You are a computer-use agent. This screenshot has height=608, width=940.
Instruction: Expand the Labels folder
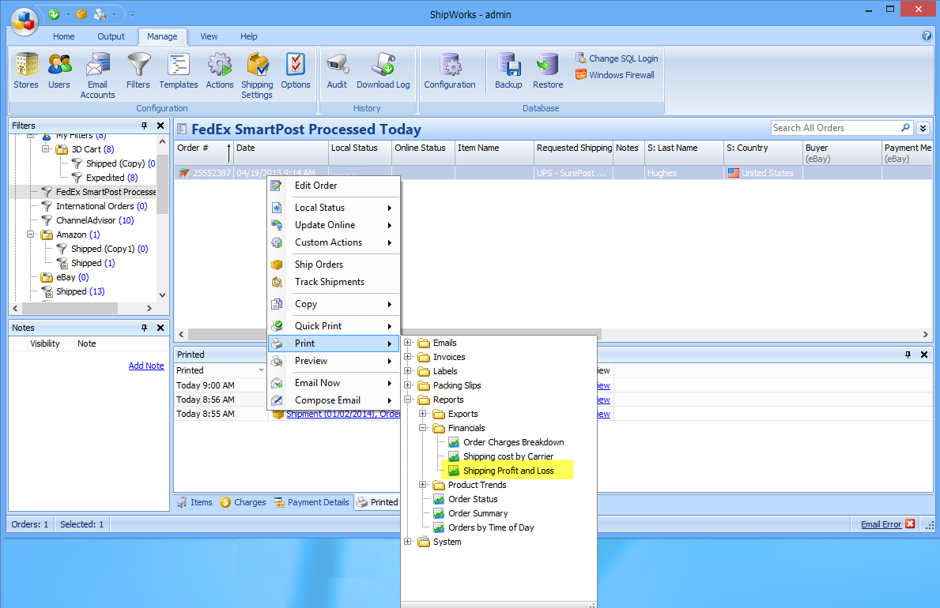point(408,371)
